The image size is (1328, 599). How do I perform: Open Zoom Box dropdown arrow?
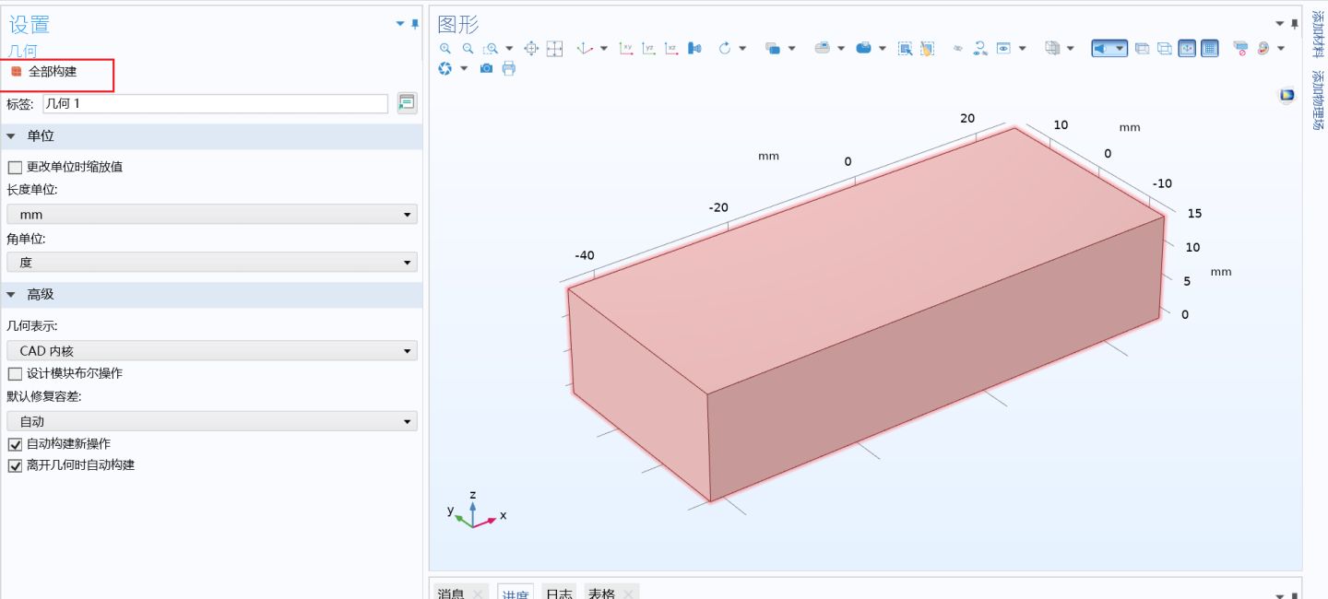click(x=509, y=48)
